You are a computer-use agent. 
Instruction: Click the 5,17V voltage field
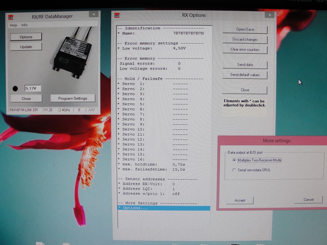click(x=32, y=88)
